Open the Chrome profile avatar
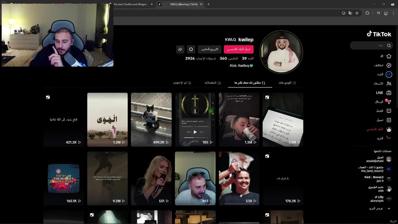 click(x=386, y=13)
